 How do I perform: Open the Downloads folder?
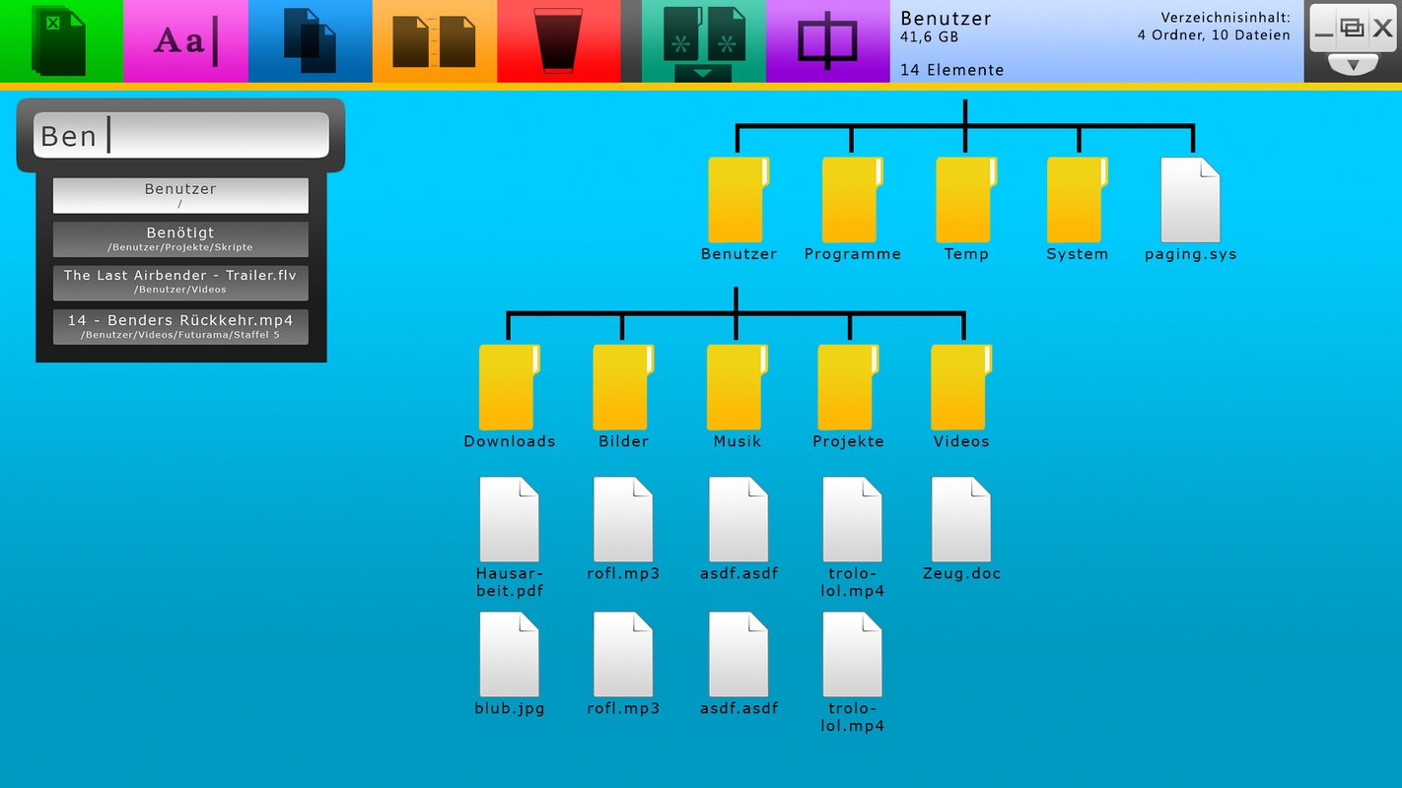point(509,388)
